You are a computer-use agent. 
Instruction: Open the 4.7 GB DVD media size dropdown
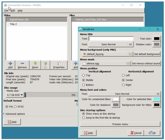pos(15,95)
